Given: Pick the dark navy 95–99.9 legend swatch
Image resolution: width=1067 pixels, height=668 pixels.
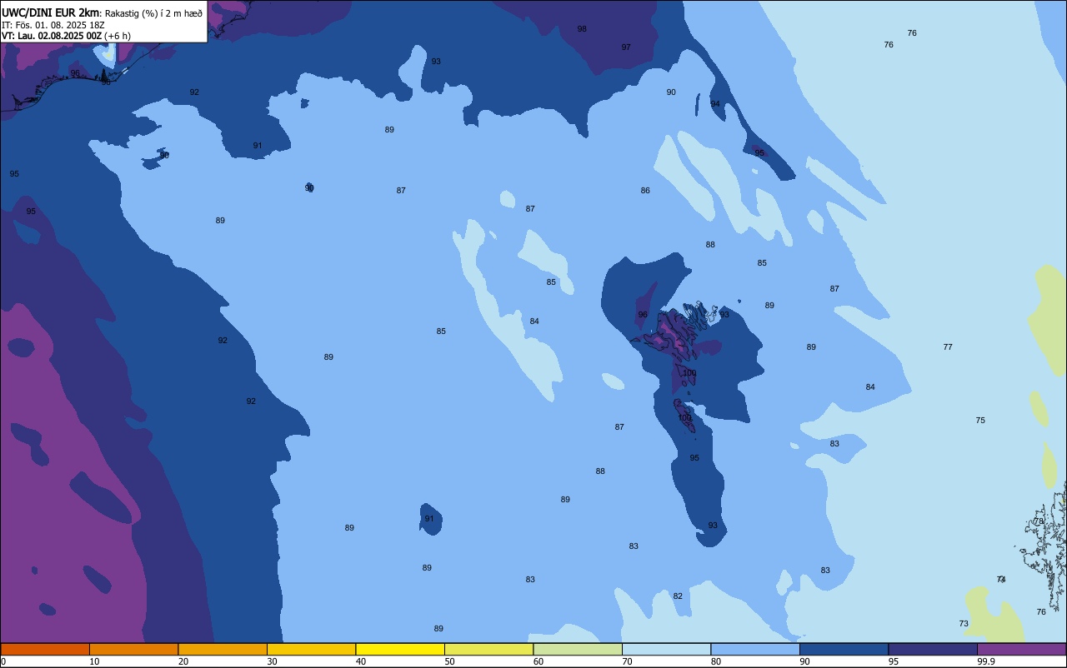Looking at the screenshot, I should (933, 649).
